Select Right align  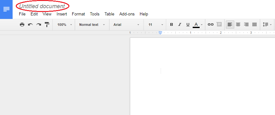tap(246, 25)
